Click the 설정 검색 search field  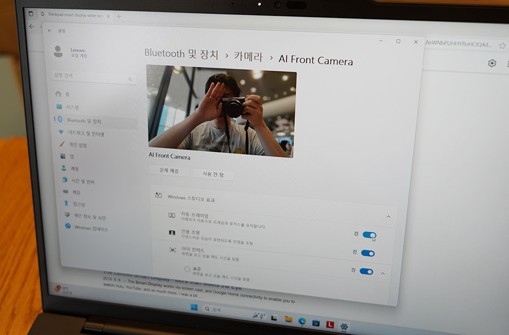94,77
